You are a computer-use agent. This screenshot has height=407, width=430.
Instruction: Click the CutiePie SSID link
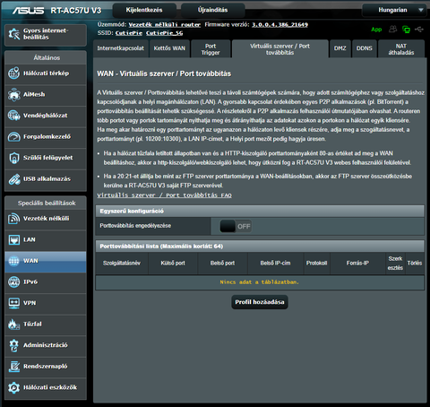[x=129, y=33]
